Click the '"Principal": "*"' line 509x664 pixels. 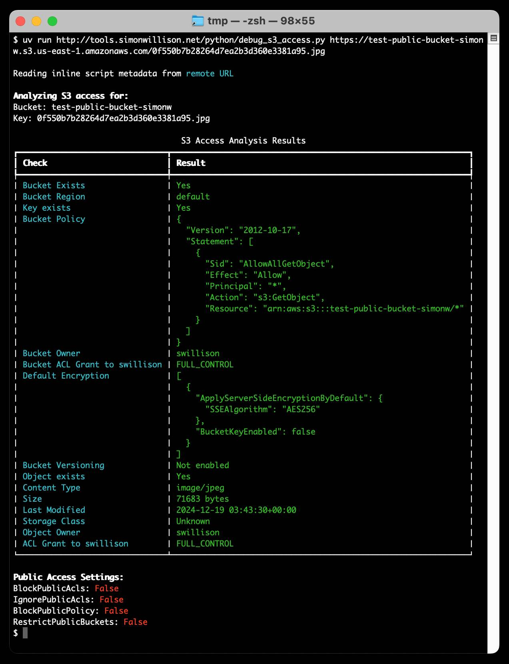point(246,286)
